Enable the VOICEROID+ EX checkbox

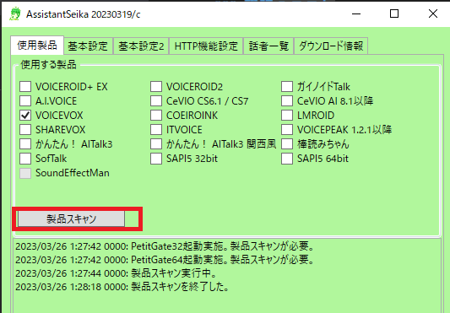[x=25, y=86]
